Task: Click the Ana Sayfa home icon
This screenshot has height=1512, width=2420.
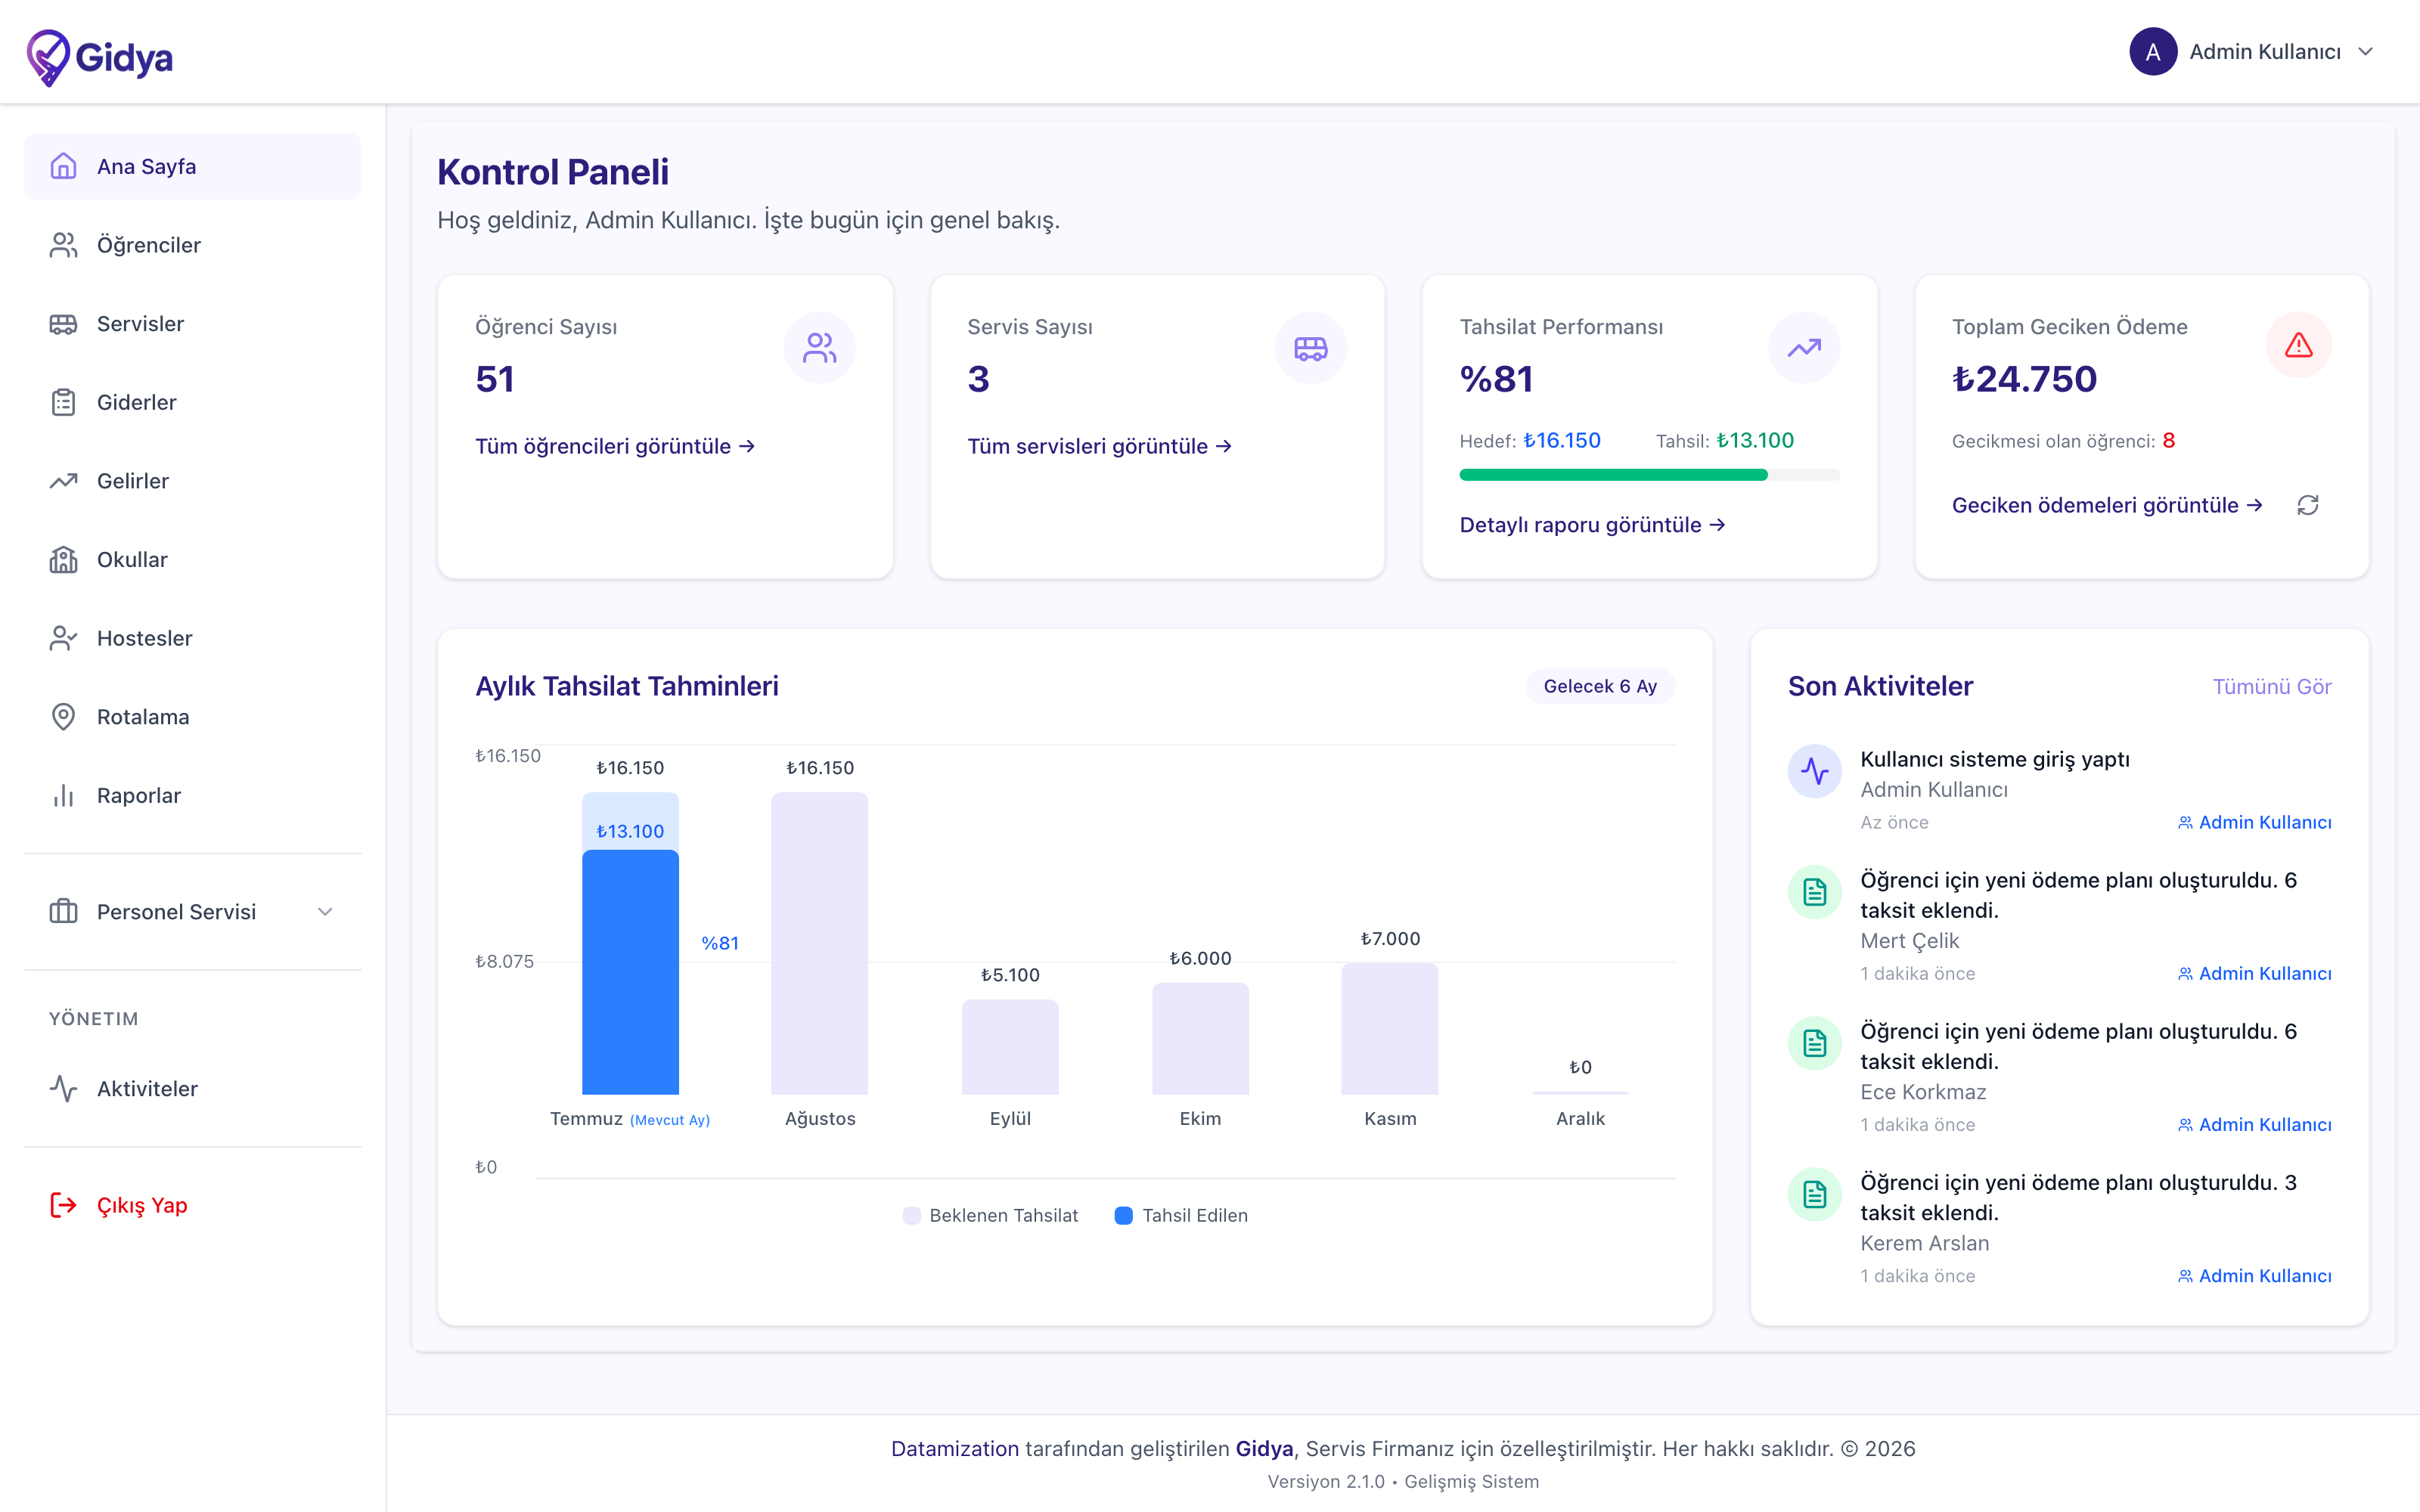Action: coord(63,166)
